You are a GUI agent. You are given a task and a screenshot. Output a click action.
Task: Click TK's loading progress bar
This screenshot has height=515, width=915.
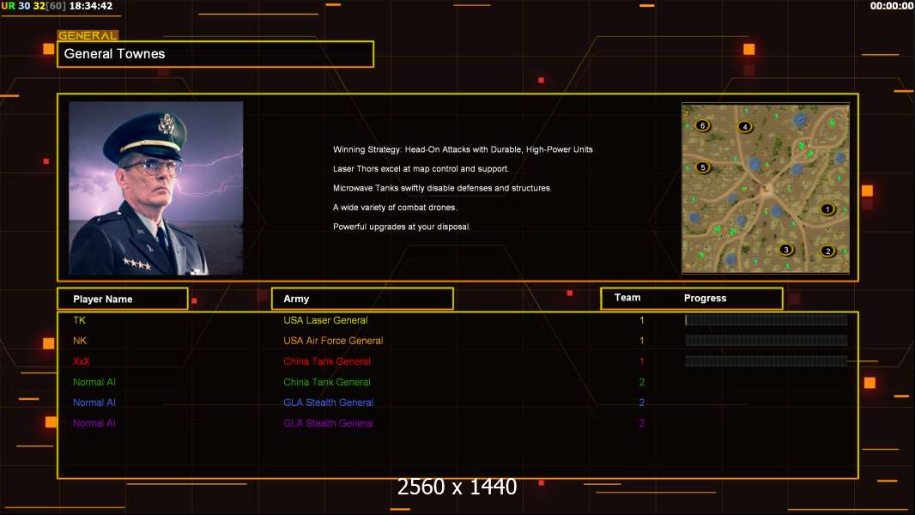[x=767, y=319]
